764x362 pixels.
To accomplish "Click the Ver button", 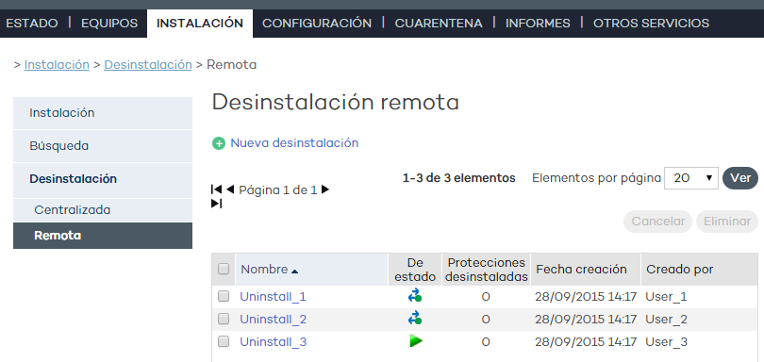I will pyautogui.click(x=740, y=178).
